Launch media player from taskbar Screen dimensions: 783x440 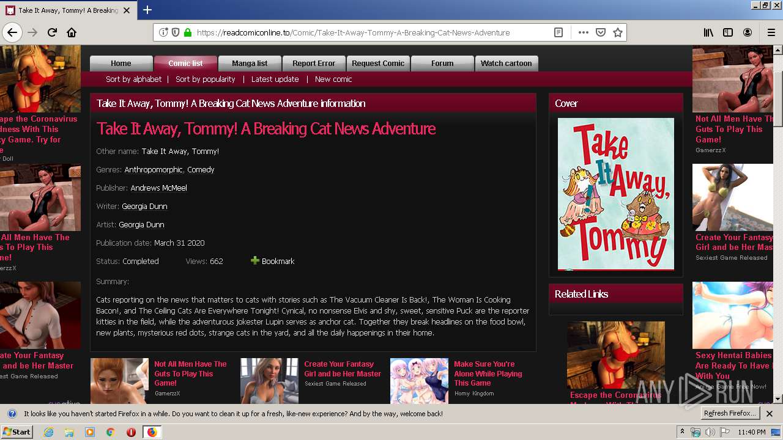pos(90,432)
